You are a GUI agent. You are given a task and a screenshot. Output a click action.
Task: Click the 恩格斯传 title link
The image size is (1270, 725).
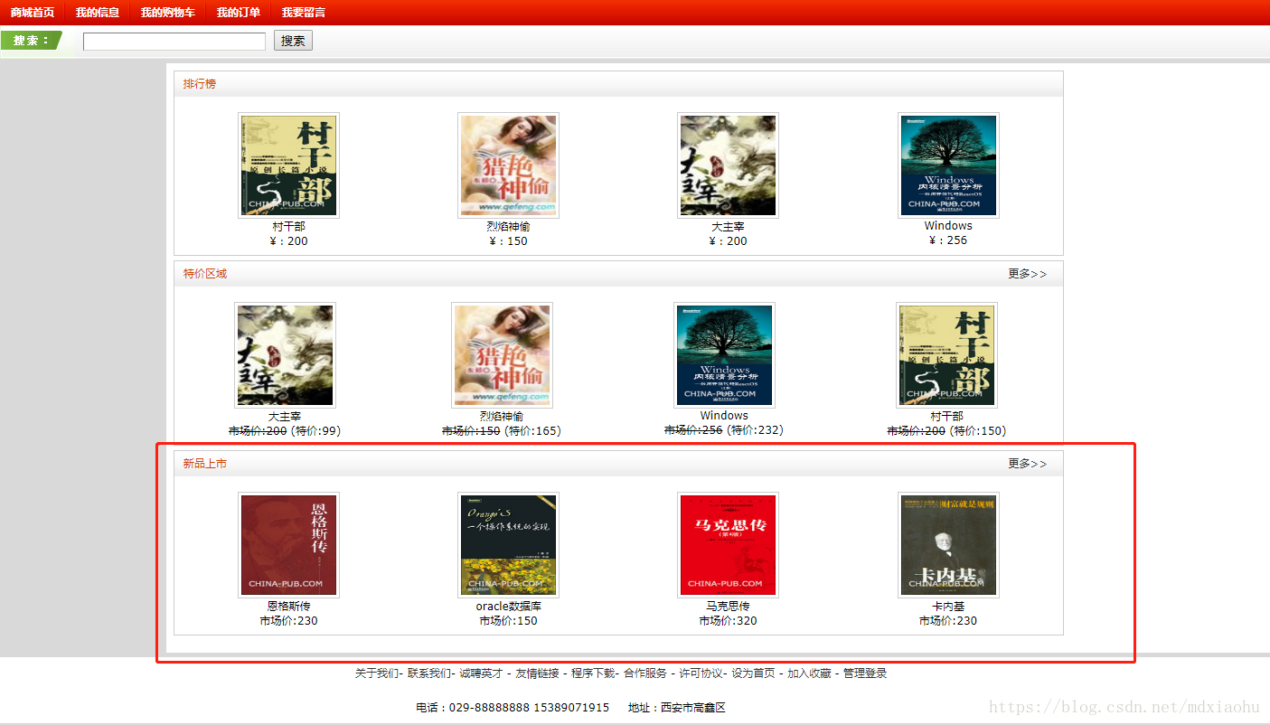pyautogui.click(x=288, y=606)
